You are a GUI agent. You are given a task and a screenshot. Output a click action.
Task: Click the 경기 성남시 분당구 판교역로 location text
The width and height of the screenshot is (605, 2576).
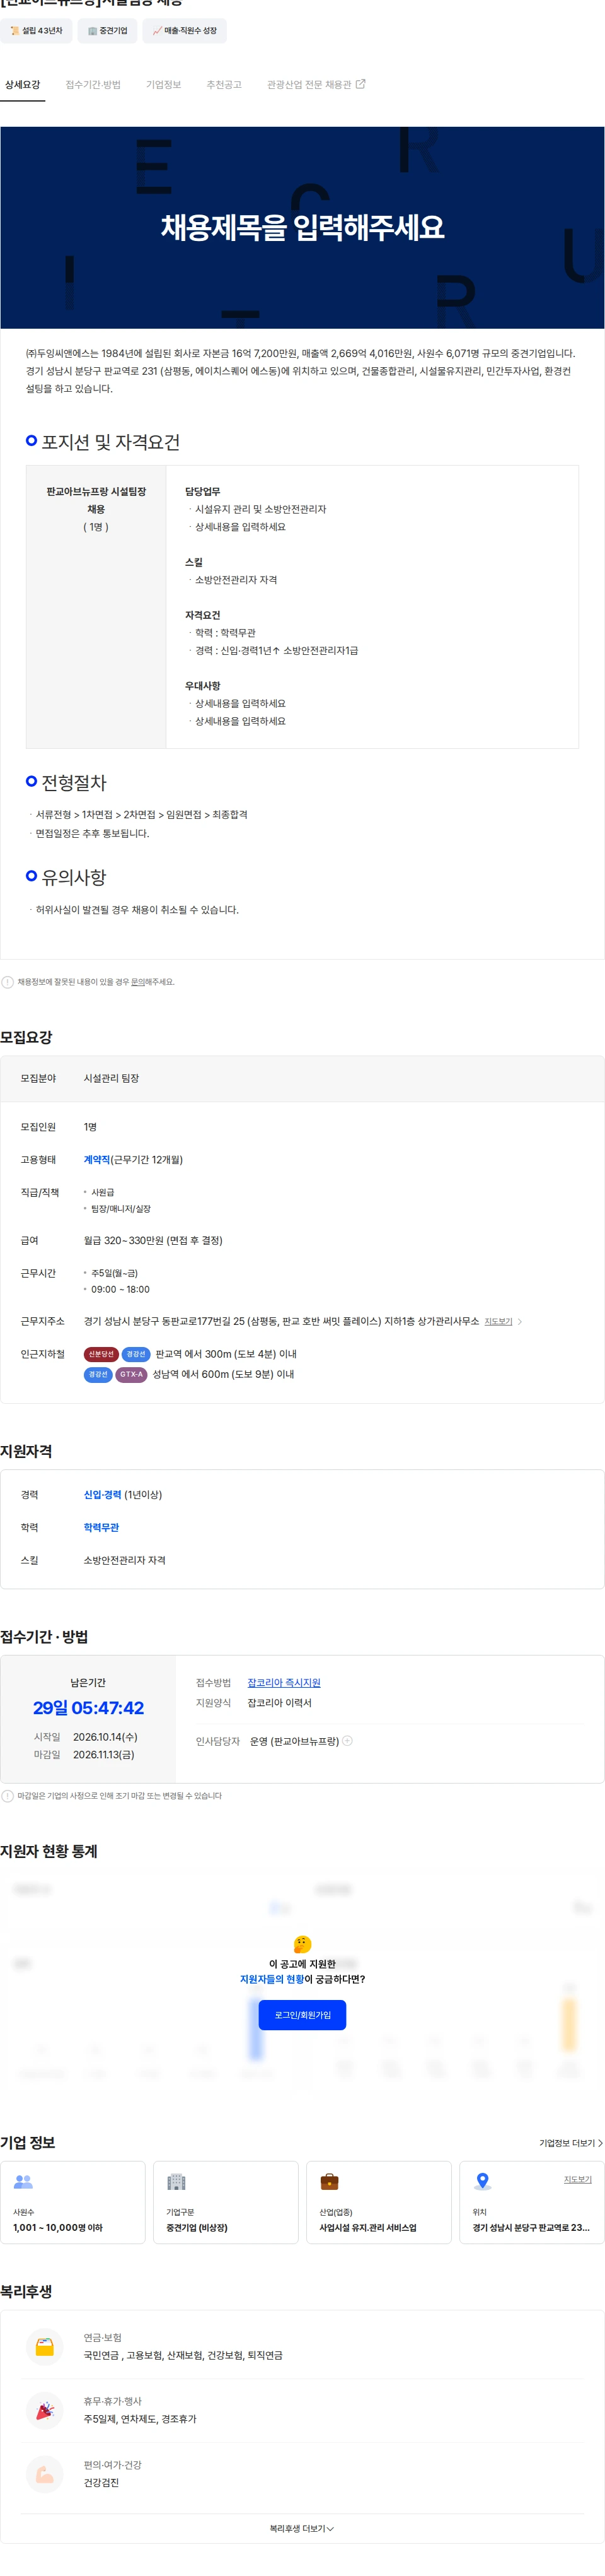coord(531,2228)
